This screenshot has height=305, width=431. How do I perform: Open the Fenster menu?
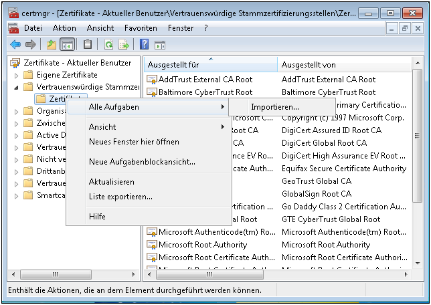(181, 28)
